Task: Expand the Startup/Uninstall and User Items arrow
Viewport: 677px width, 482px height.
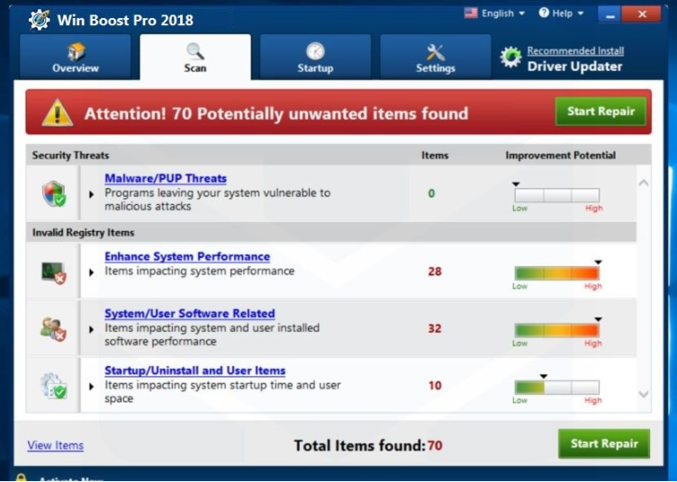Action: [91, 387]
